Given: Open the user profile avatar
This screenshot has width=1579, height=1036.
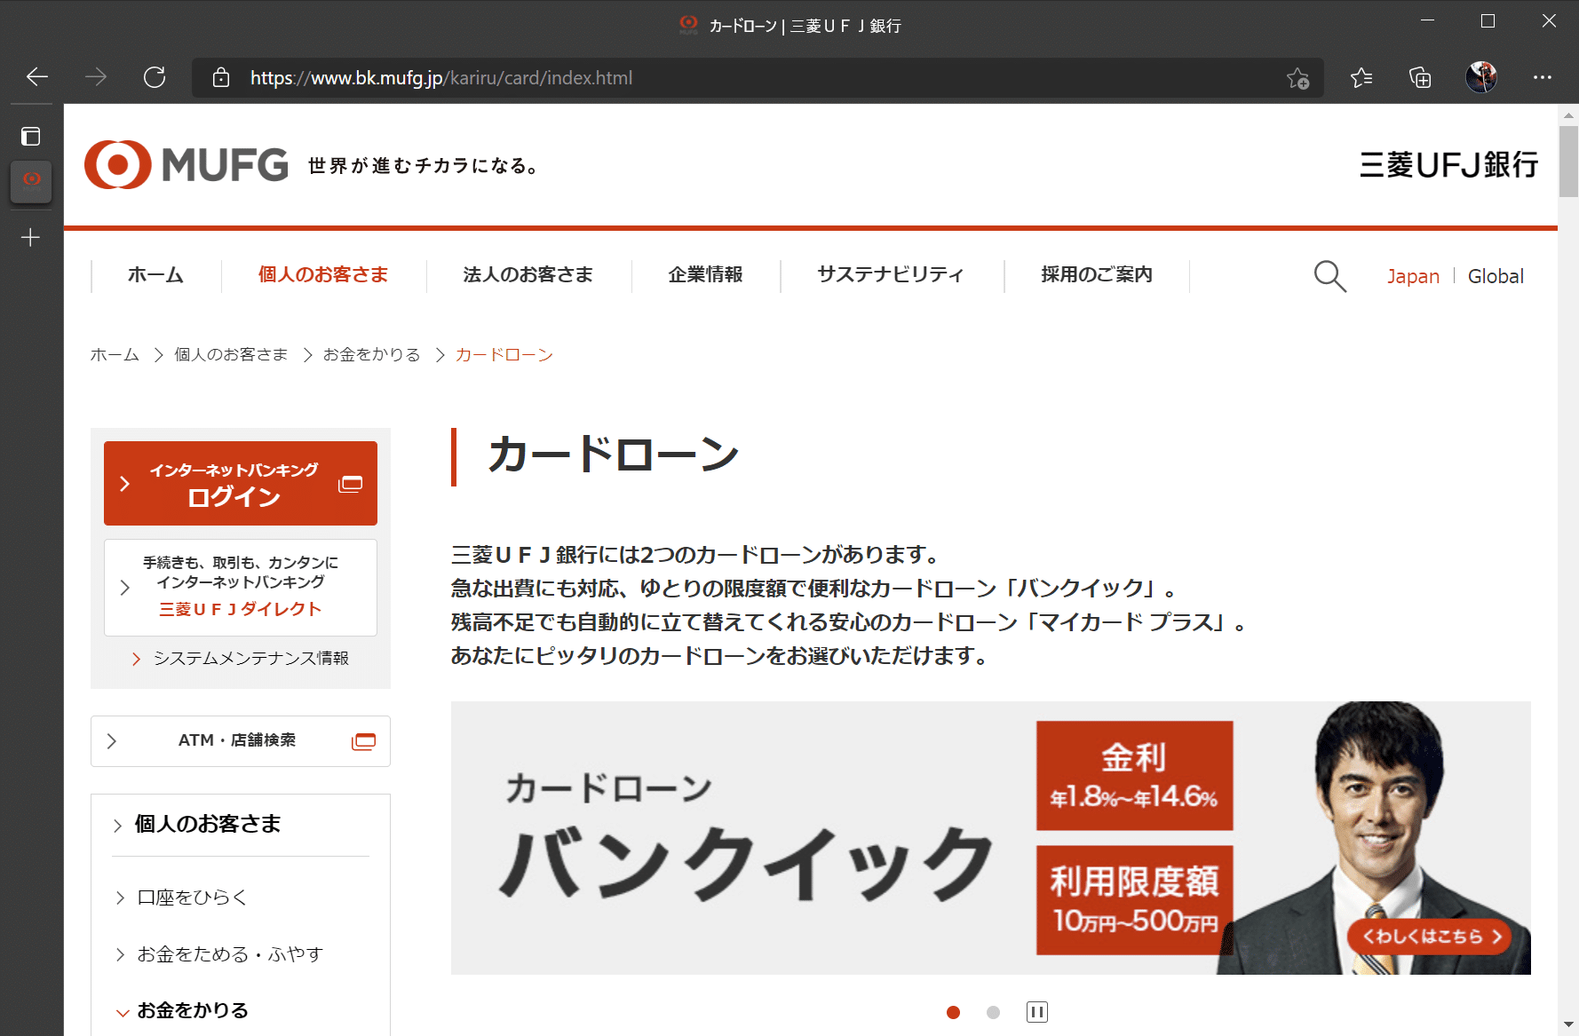Looking at the screenshot, I should (x=1481, y=77).
